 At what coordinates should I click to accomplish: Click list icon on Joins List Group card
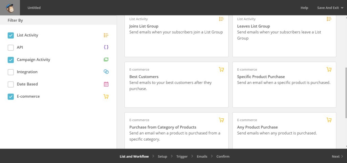point(221,19)
